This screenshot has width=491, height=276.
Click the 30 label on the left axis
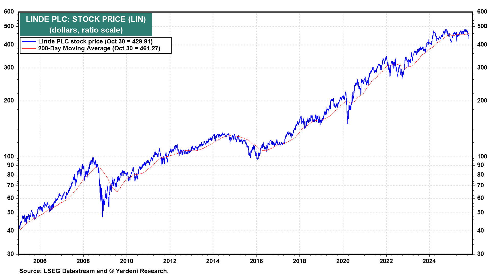[10, 254]
